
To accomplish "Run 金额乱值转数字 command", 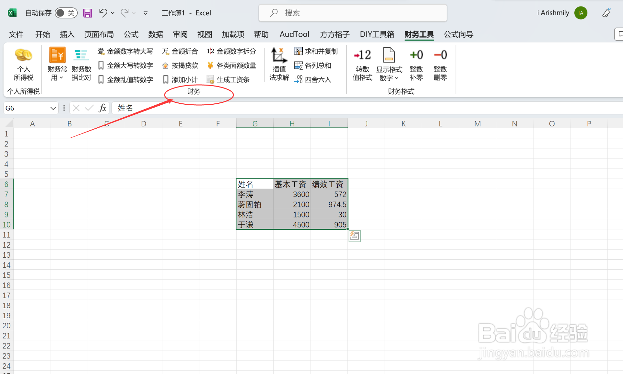I will (125, 80).
